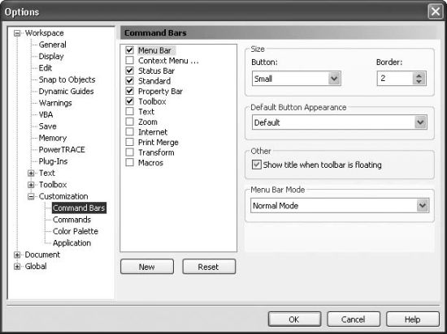The height and width of the screenshot is (334, 447).
Task: Select Color Palette tree item
Action: (x=76, y=231)
